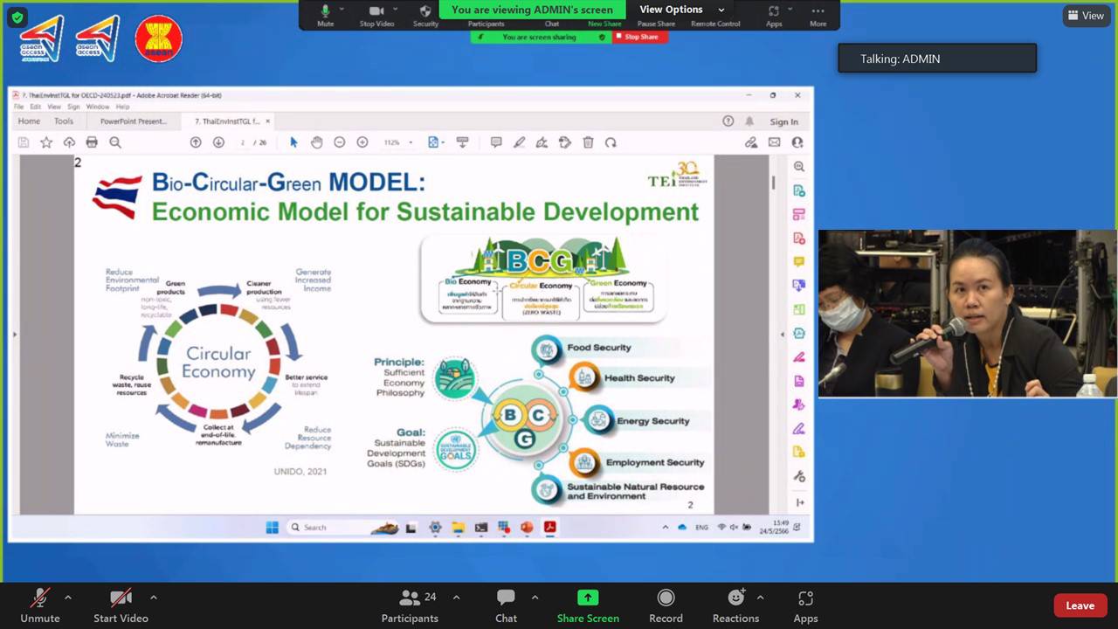1118x629 pixels.
Task: Click the encryption shield icon
Action: (x=17, y=17)
